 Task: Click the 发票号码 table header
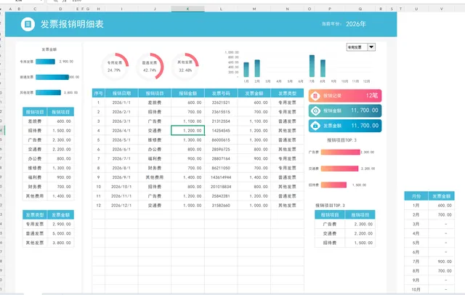(x=221, y=93)
